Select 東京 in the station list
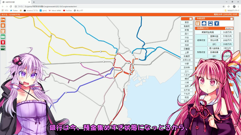Viewport: 241px width, 135px height. pos(187,22)
